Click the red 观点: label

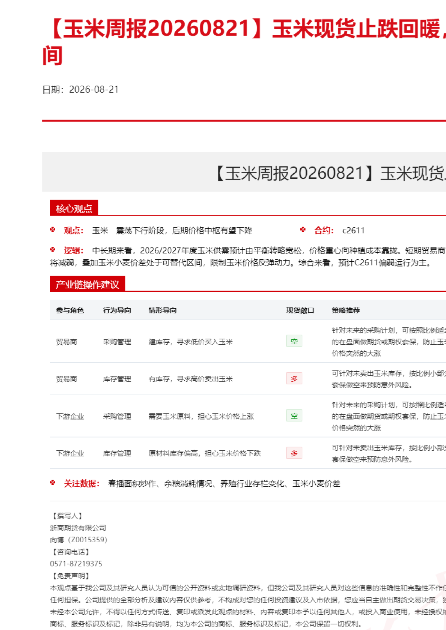74,231
